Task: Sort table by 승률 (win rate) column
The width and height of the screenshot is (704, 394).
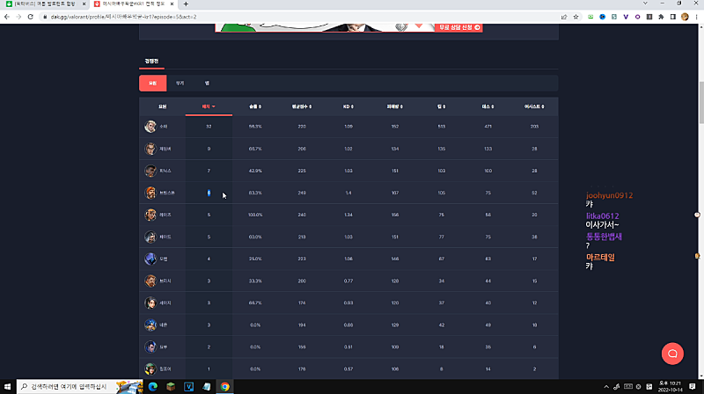Action: [x=255, y=106]
